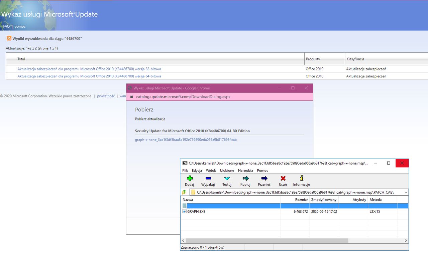This screenshot has width=428, height=257.
Task: Click the right scroll arrow in 7-Zip
Action: point(406,240)
